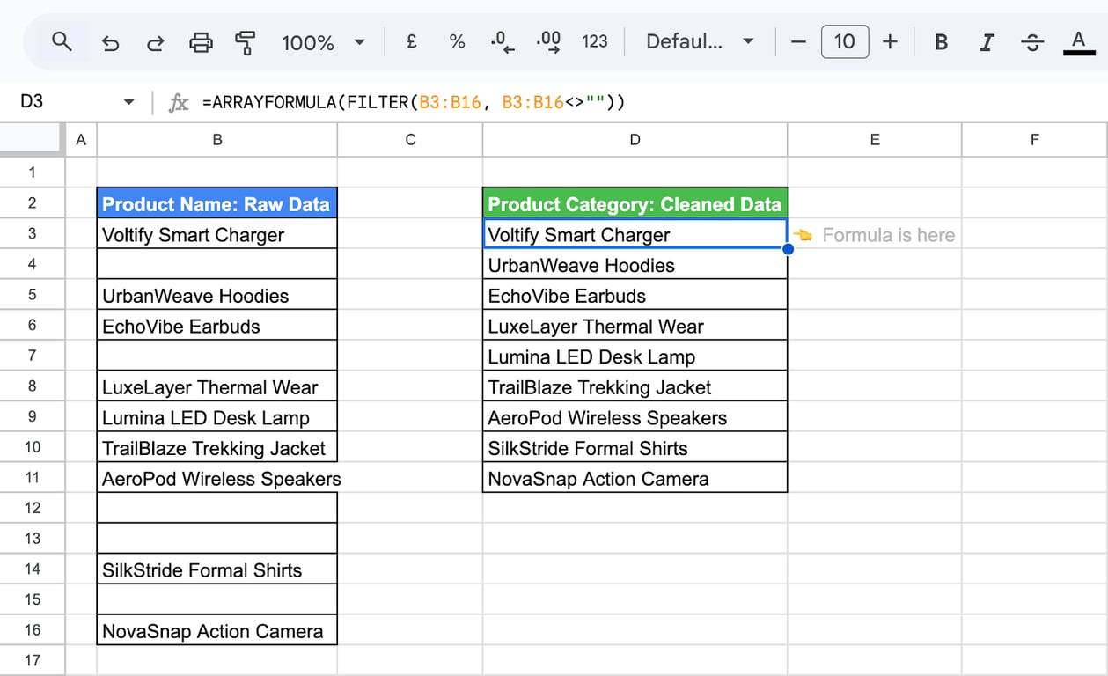
Task: Select column A header
Action: [81, 139]
